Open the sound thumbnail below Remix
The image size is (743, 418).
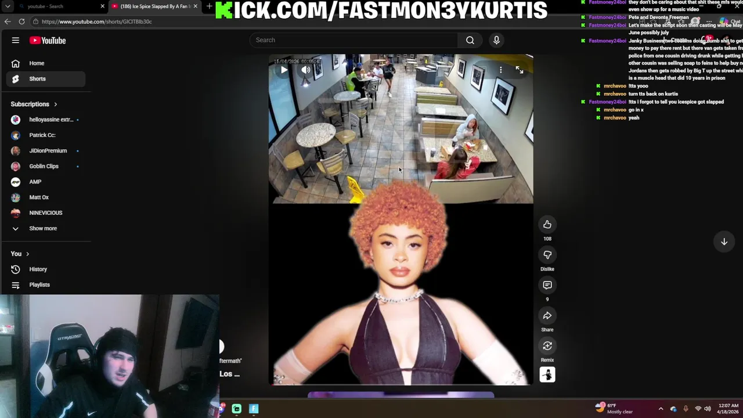(547, 375)
